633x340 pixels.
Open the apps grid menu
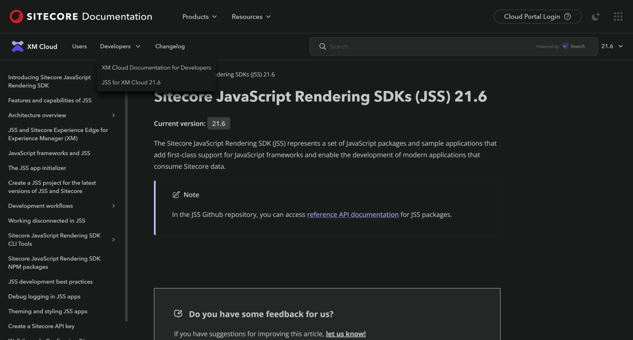pyautogui.click(x=618, y=16)
